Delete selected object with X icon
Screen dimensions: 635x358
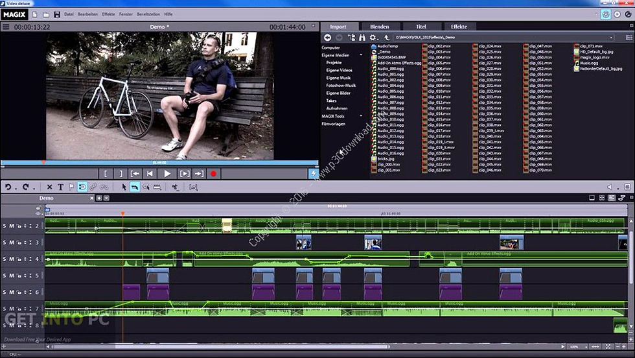[49, 187]
